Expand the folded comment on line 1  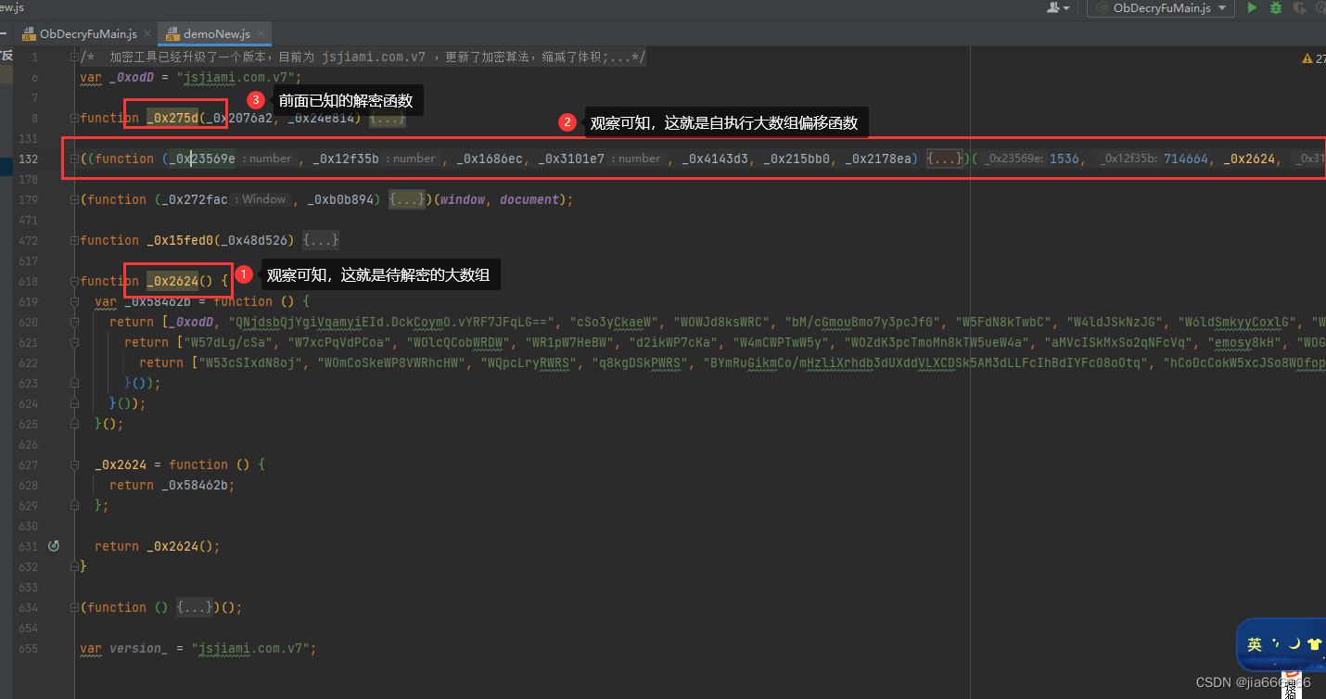[74, 57]
